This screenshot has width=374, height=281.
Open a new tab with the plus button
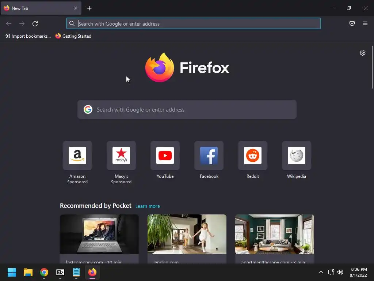click(x=89, y=8)
